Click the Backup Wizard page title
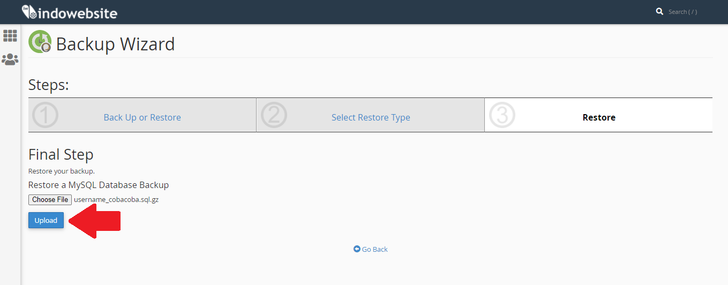728x285 pixels. click(x=115, y=43)
